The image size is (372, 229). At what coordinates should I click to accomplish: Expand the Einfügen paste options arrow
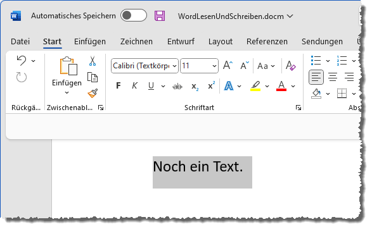67,92
